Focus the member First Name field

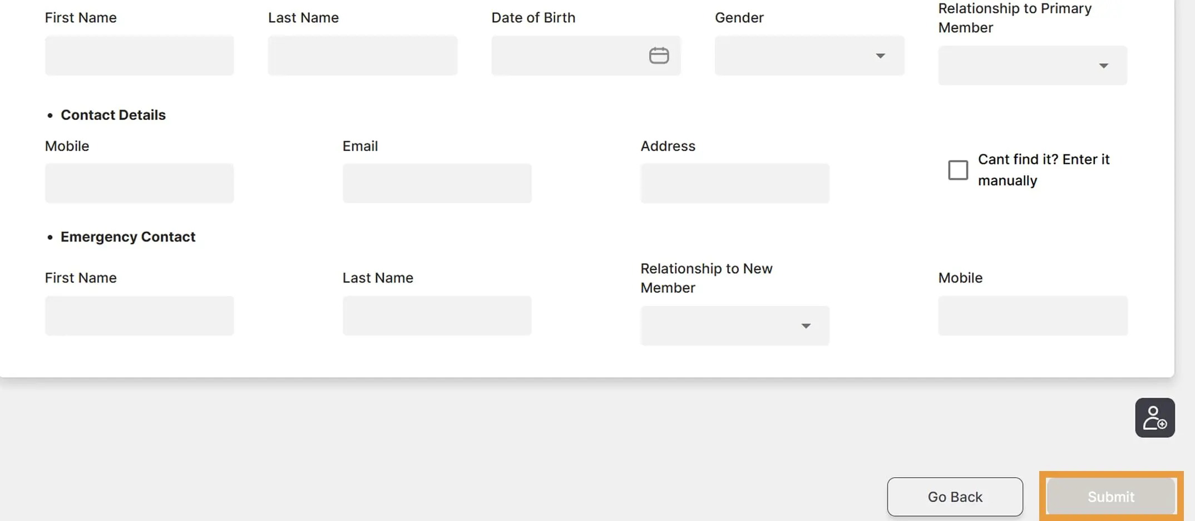(x=139, y=56)
